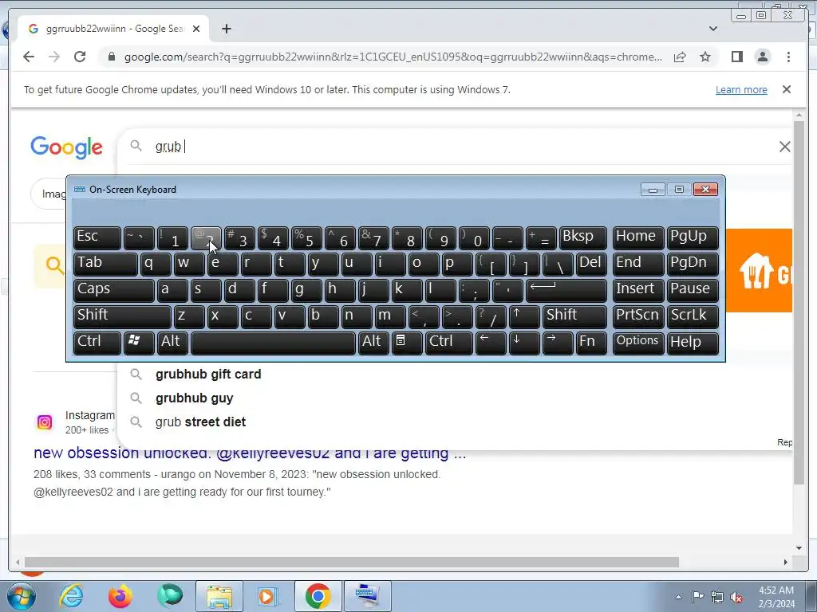817x612 pixels.
Task: Tap the Bksp key
Action: point(583,237)
